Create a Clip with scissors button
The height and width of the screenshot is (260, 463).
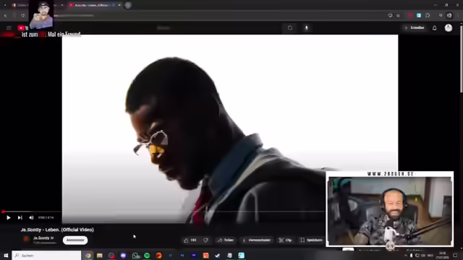point(285,240)
